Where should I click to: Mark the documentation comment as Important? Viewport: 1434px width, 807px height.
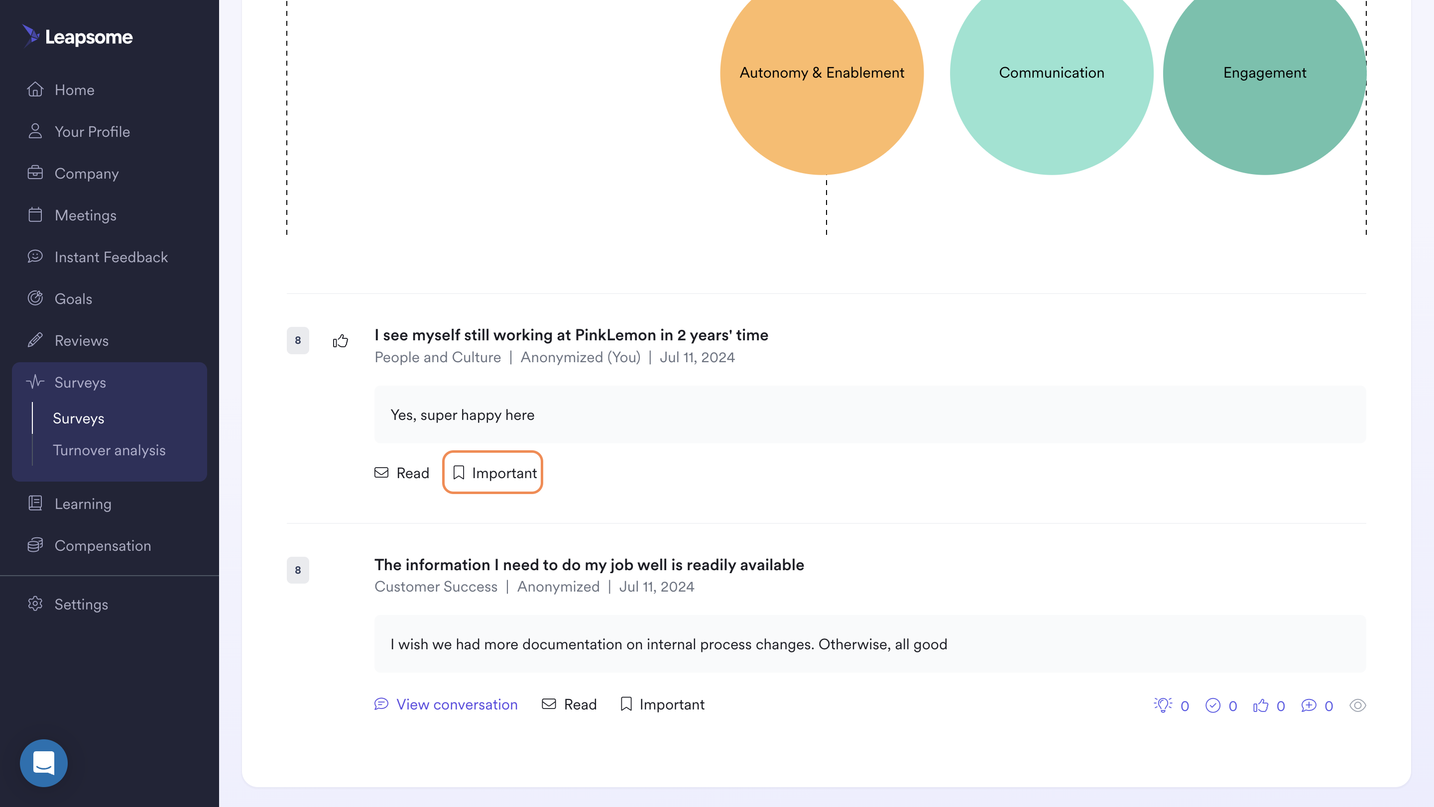pyautogui.click(x=662, y=704)
